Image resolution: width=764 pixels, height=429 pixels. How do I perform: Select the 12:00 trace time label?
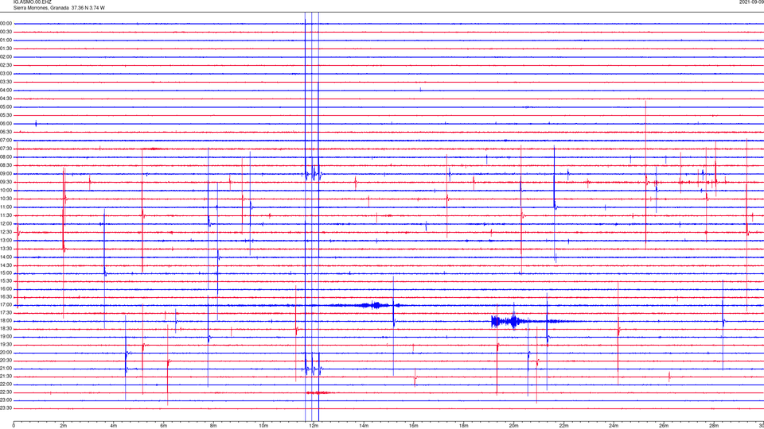[6, 223]
